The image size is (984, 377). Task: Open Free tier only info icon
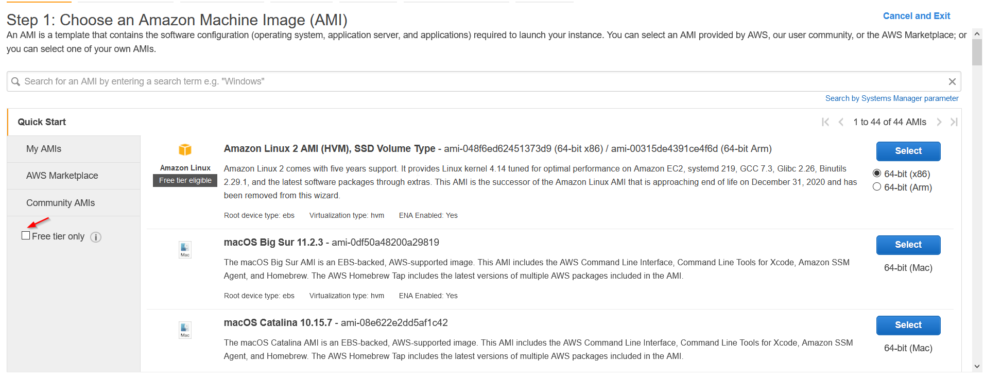(96, 237)
